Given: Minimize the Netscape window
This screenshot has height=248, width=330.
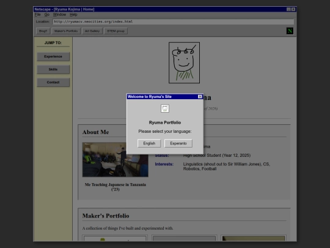Looking at the screenshot, I should pyautogui.click(x=288, y=9).
